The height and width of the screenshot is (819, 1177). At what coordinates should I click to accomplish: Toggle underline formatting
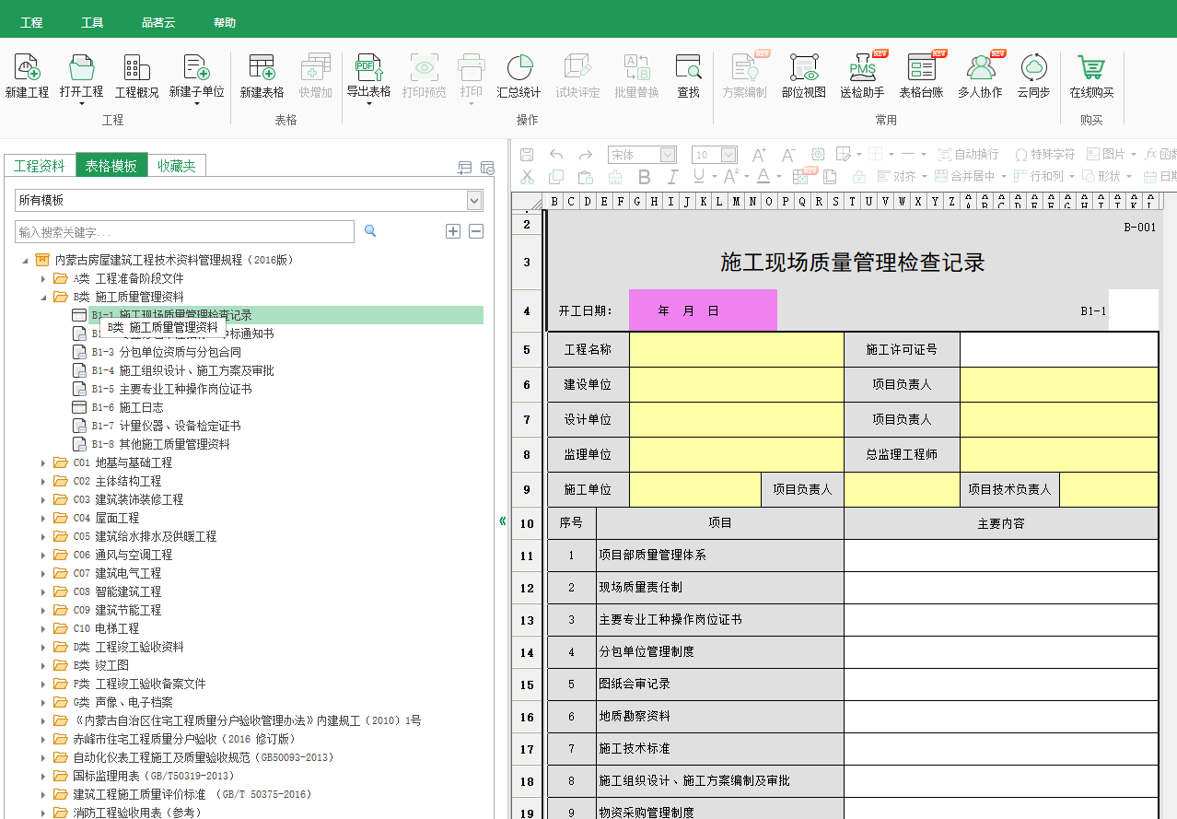pos(699,177)
